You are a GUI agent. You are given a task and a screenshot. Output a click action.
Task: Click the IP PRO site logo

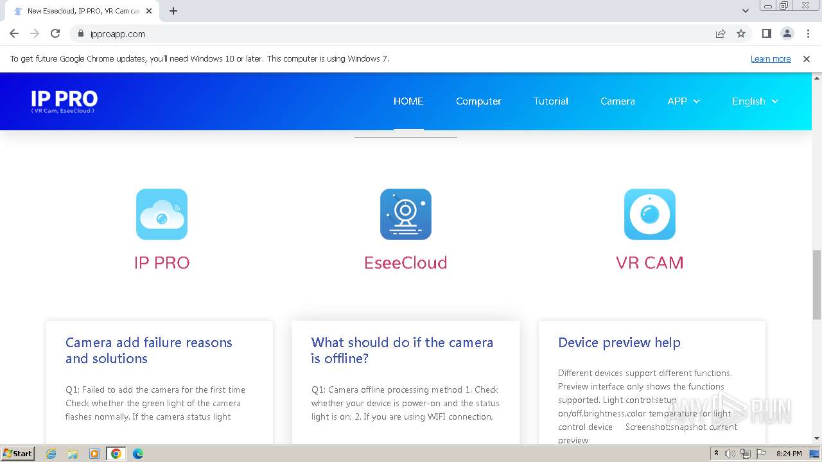click(64, 101)
